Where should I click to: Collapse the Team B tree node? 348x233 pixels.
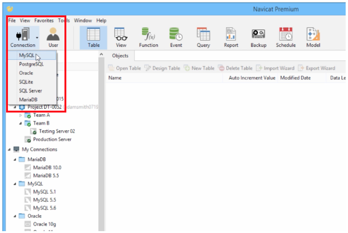[x=21, y=123]
